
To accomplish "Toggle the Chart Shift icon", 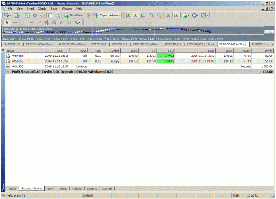I will pyautogui.click(x=176, y=15).
